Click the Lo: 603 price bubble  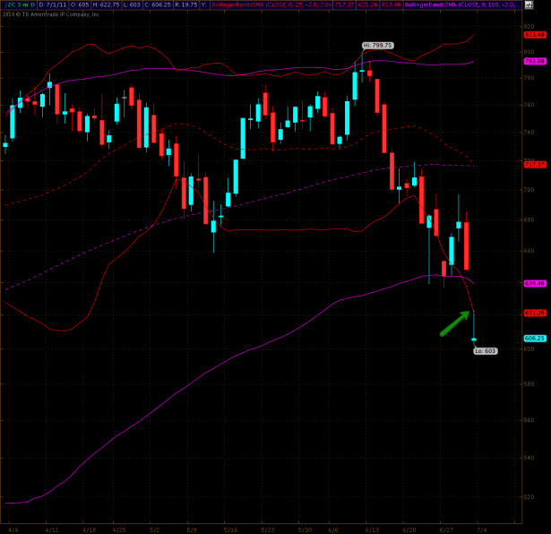tap(484, 350)
